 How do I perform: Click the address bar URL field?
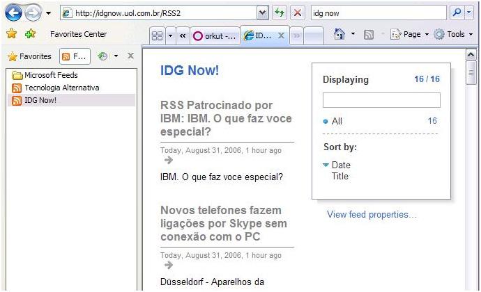pyautogui.click(x=159, y=13)
